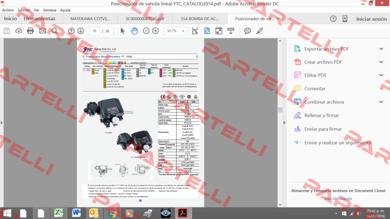The width and height of the screenshot is (390, 219).
Task: Switch to Inicio tab
Action: [10, 19]
